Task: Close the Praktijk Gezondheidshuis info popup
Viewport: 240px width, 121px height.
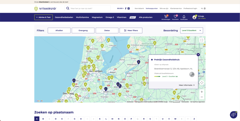Action: 198,55
